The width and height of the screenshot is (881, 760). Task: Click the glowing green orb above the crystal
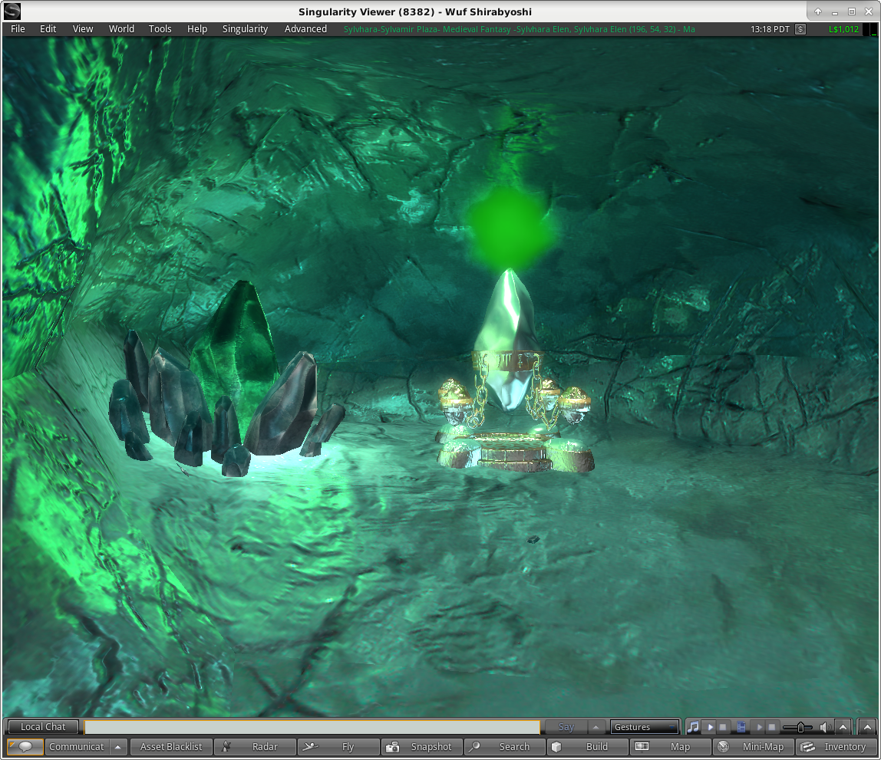point(510,227)
